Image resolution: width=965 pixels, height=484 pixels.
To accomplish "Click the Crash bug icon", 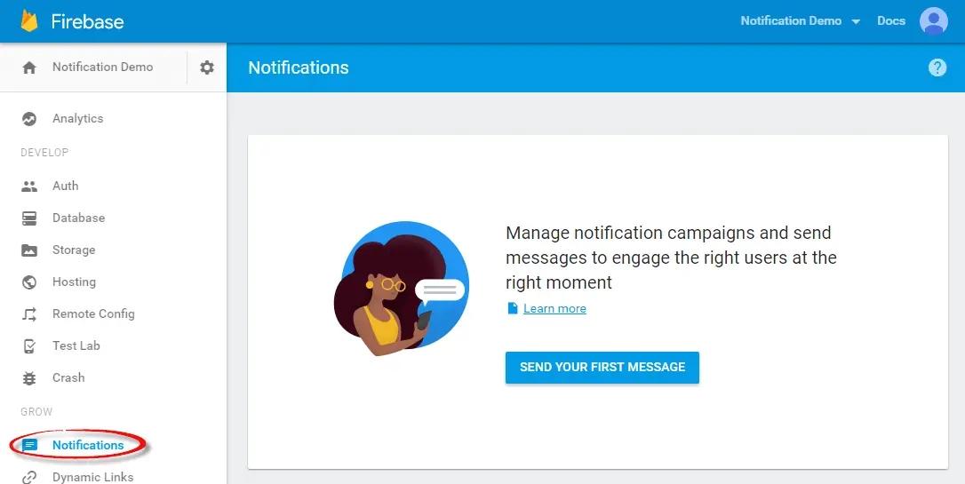I will pos(29,378).
